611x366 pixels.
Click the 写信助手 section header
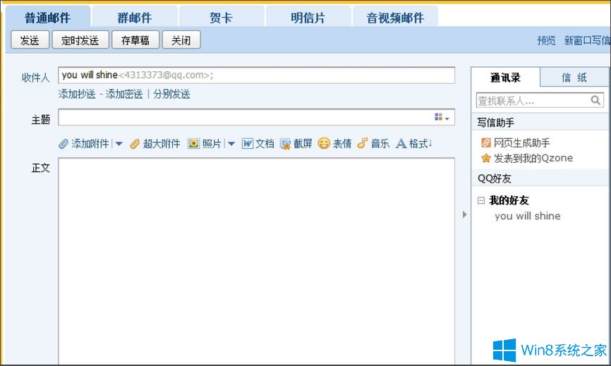pyautogui.click(x=540, y=123)
